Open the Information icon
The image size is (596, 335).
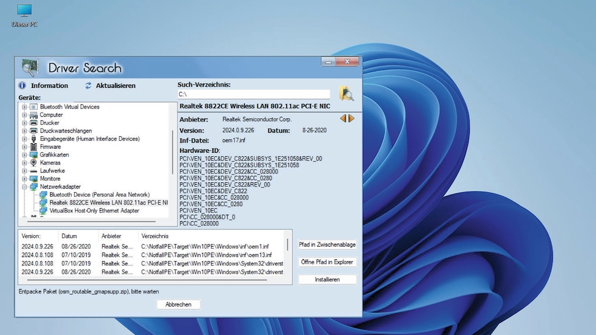click(22, 86)
